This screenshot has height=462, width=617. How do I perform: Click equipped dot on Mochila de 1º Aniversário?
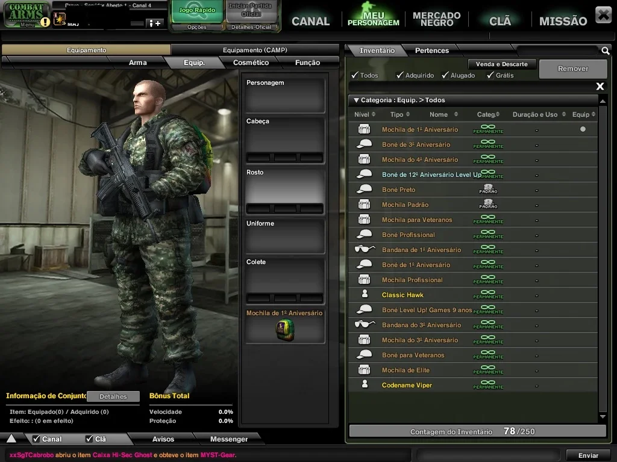coord(583,129)
